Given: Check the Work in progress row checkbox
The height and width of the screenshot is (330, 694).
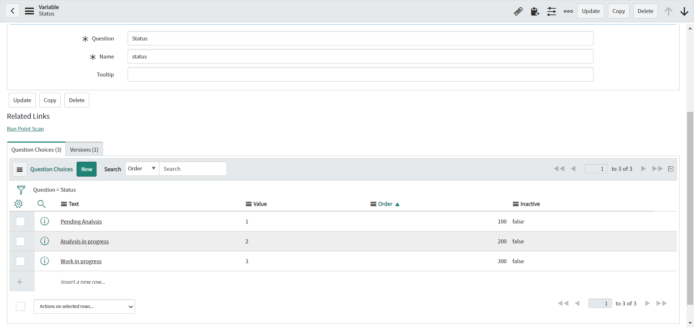Looking at the screenshot, I should pyautogui.click(x=21, y=261).
